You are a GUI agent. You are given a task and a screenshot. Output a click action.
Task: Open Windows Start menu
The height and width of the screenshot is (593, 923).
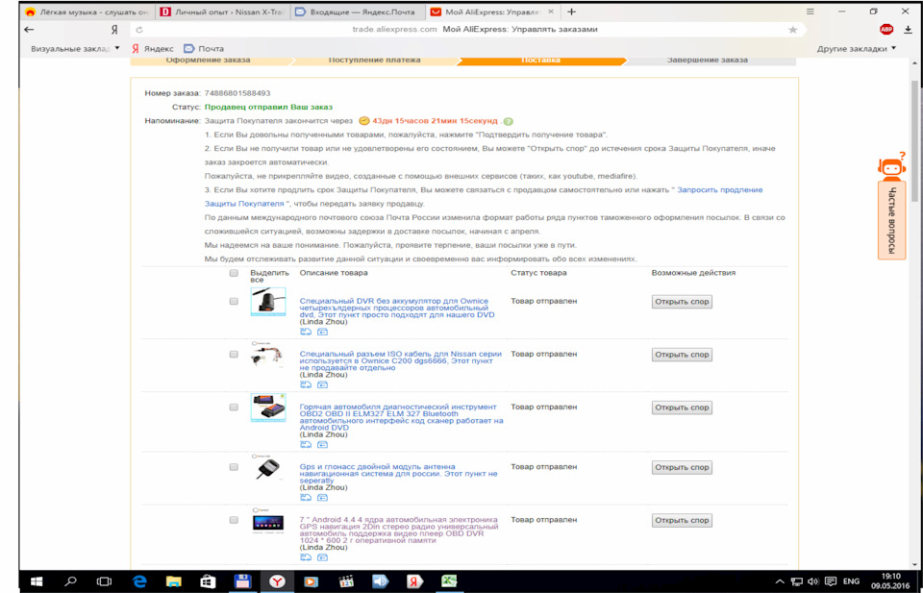click(x=36, y=581)
